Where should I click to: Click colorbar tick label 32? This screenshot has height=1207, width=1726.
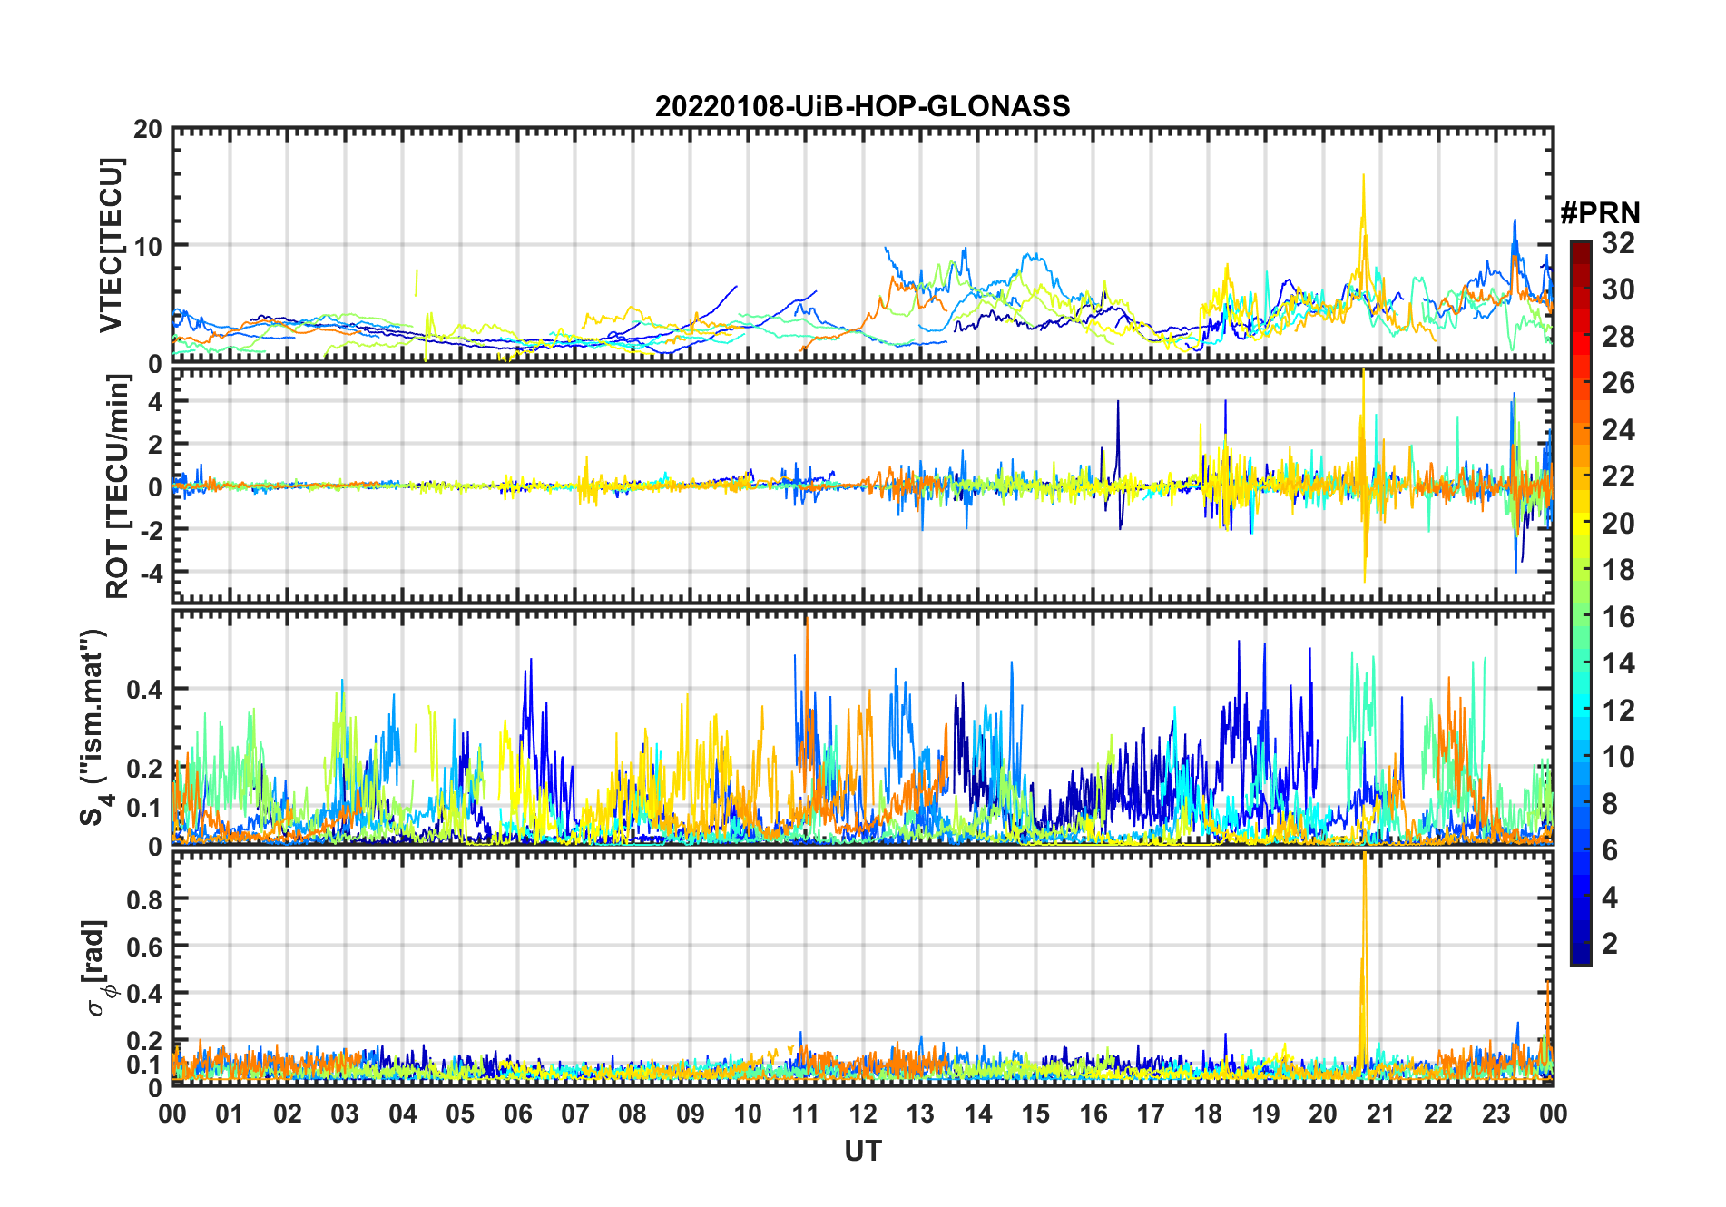tap(1618, 243)
